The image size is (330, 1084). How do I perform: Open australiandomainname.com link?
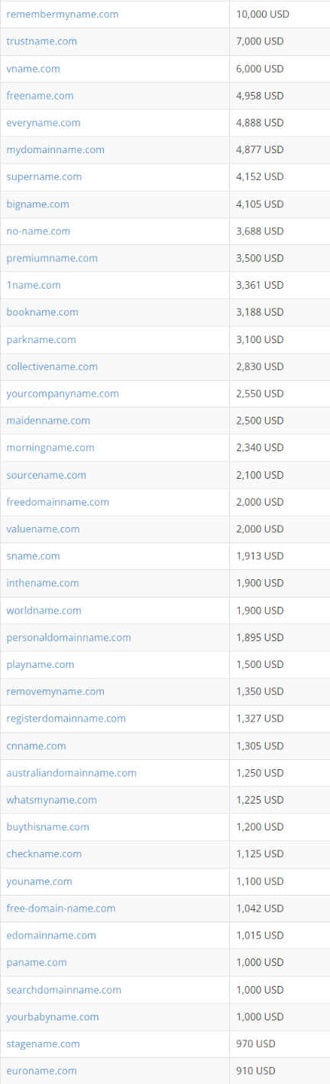(x=71, y=772)
